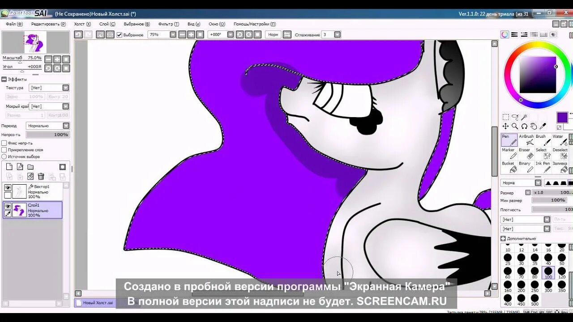The width and height of the screenshot is (573, 322).
Task: Open the zoom 75% dropdown
Action: [173, 34]
